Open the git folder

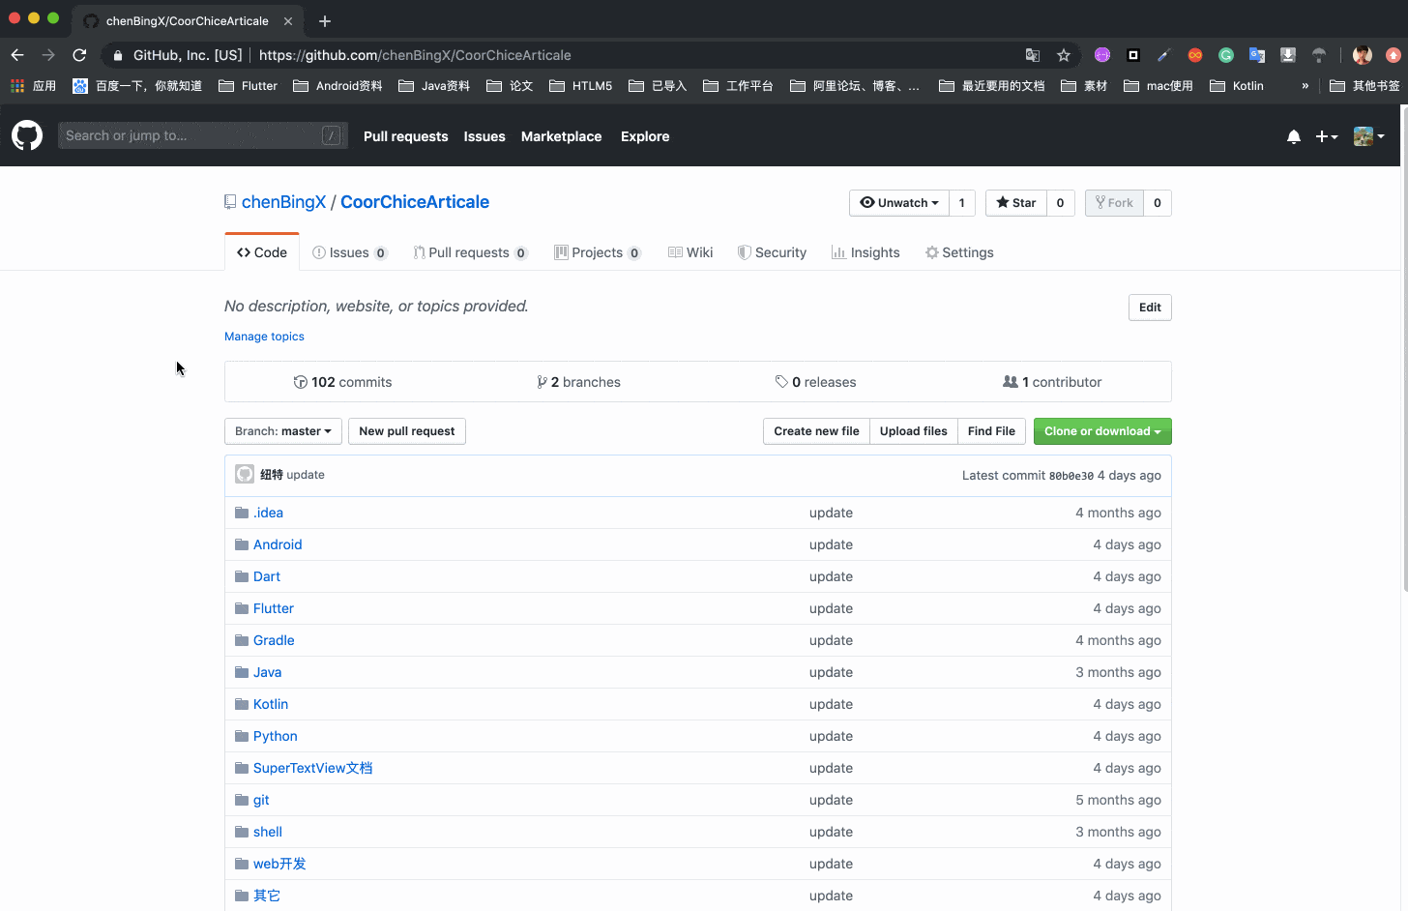261,800
